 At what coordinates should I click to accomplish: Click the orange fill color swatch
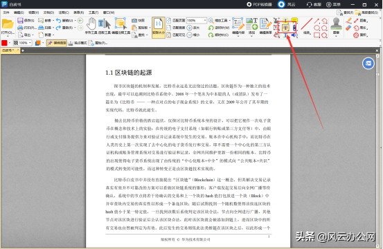coord(38,43)
